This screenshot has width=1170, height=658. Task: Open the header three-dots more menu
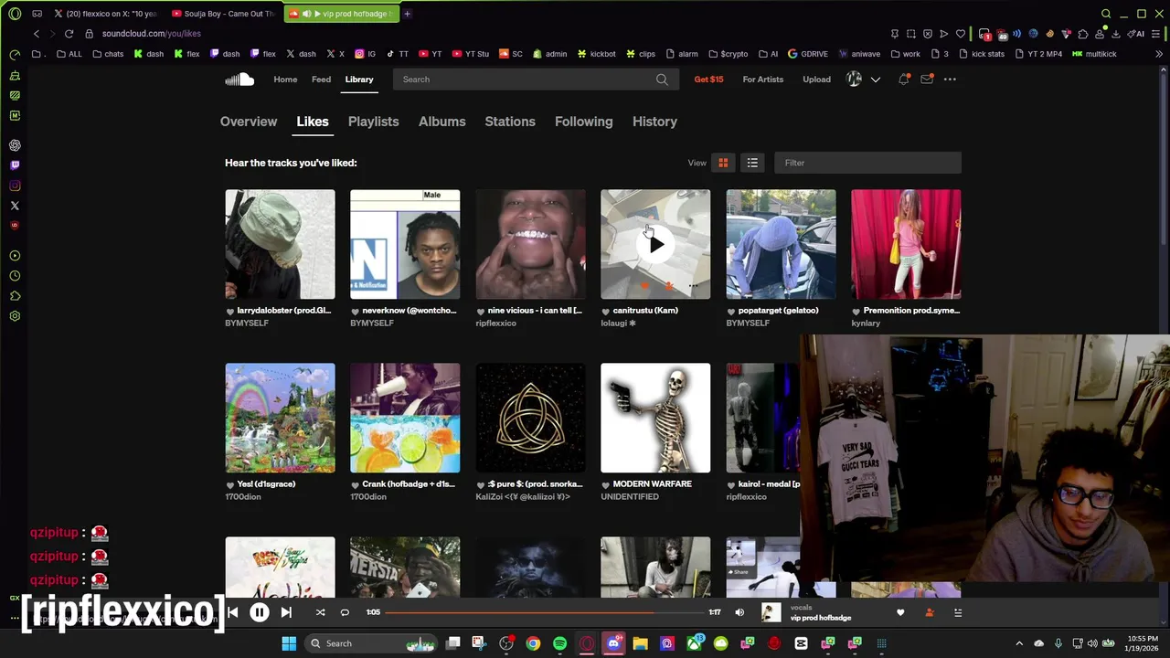pos(950,80)
